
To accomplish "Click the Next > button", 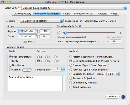I will pos(112,97).
